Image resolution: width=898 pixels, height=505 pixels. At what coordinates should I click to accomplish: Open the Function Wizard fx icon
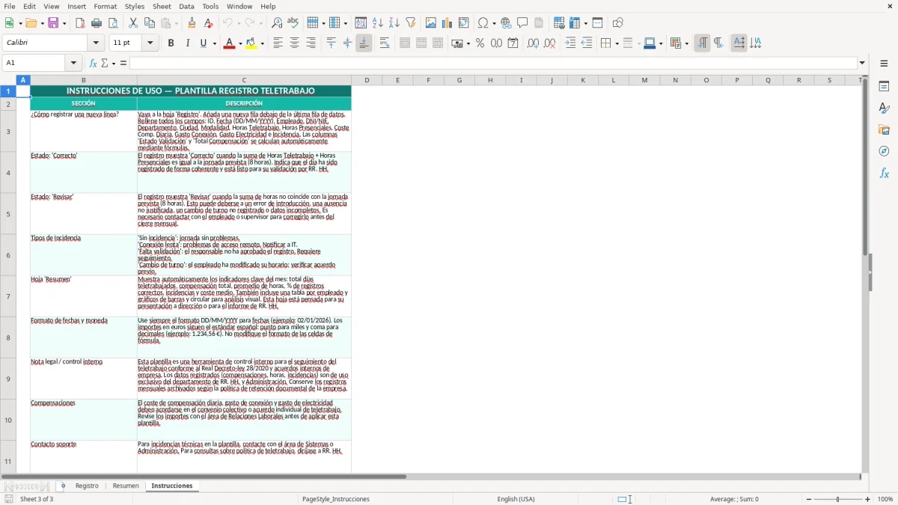coord(94,63)
